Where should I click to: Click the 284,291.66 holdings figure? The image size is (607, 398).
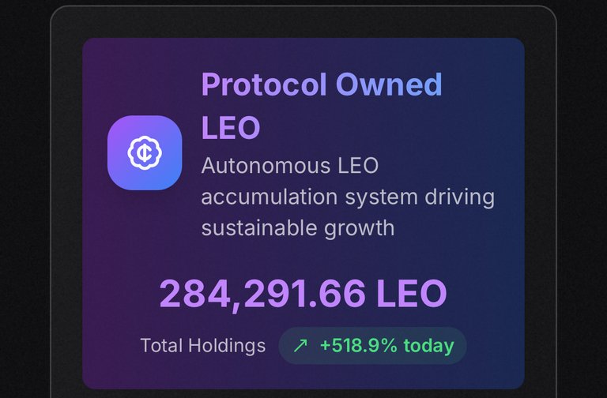262,294
